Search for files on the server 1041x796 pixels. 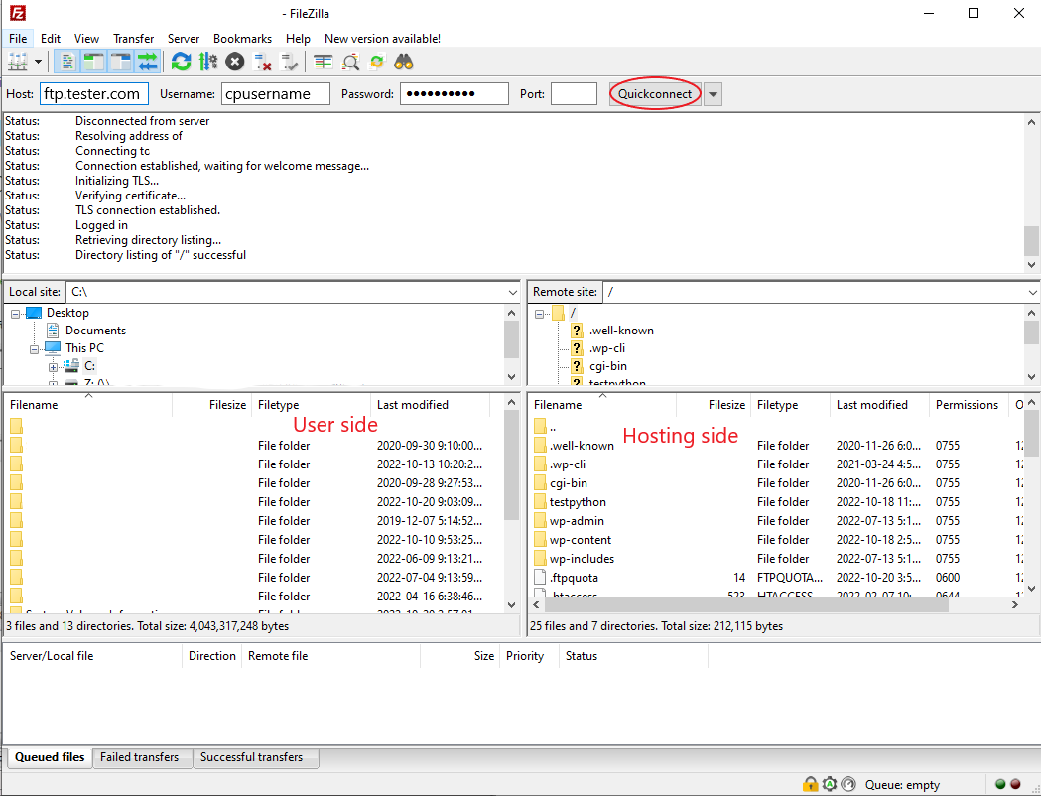click(403, 61)
